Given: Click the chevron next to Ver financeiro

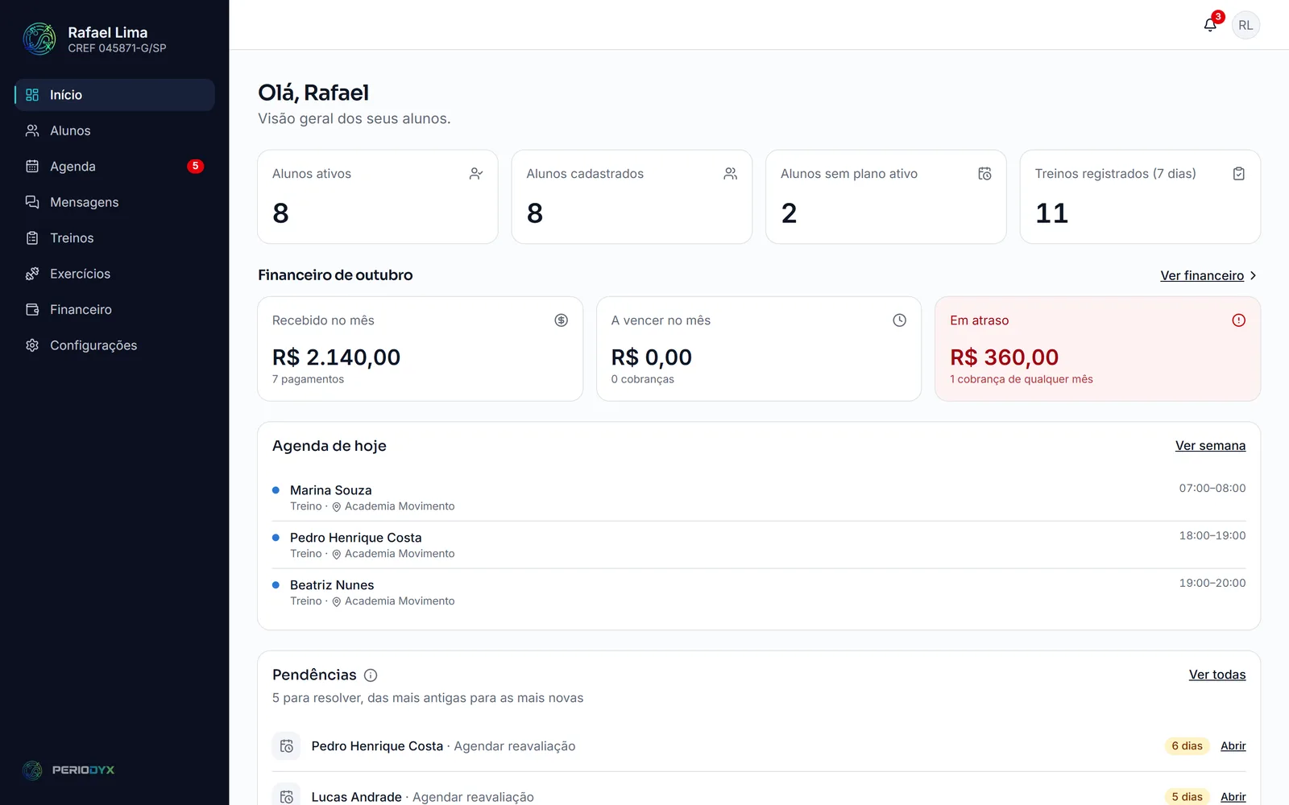Looking at the screenshot, I should [1253, 275].
